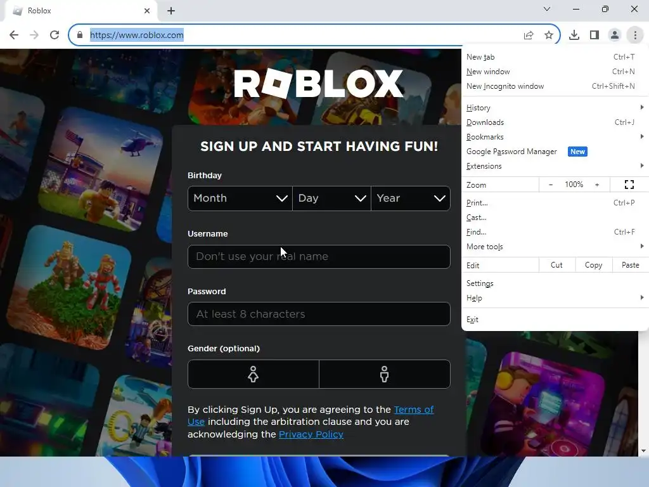Bookmark this tab with star icon
The height and width of the screenshot is (487, 649).
tap(549, 35)
